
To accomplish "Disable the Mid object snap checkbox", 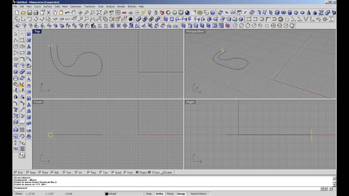I will click(x=52, y=173).
